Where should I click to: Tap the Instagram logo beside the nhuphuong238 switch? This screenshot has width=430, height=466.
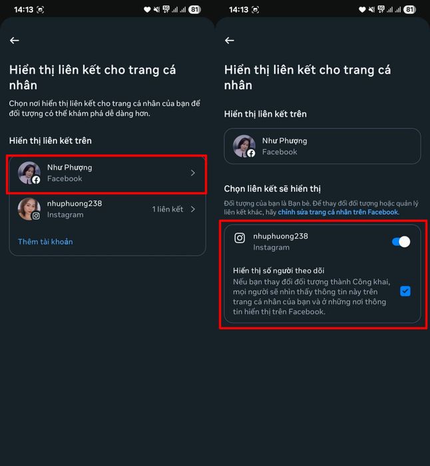[240, 238]
